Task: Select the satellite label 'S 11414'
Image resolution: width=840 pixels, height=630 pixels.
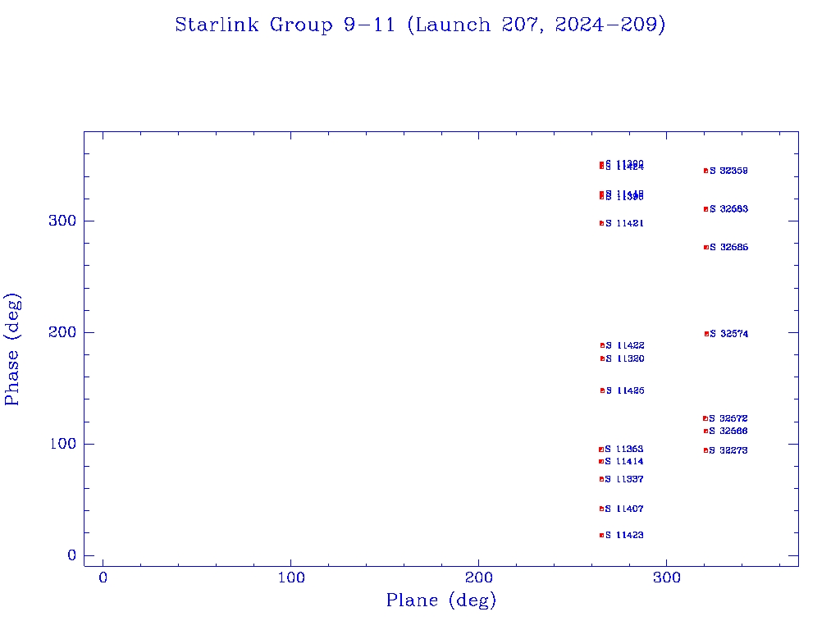Action: (624, 461)
